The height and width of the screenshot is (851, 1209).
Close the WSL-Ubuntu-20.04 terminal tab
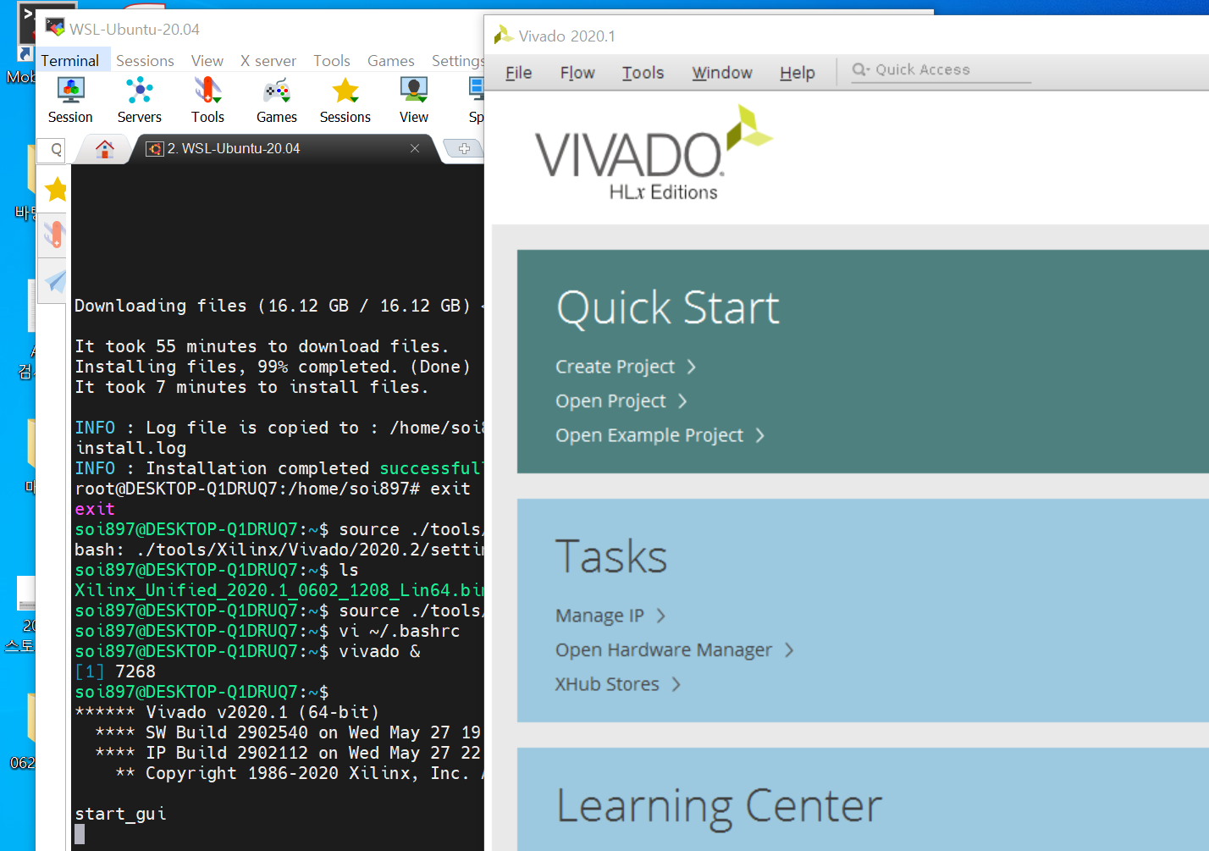pos(415,148)
